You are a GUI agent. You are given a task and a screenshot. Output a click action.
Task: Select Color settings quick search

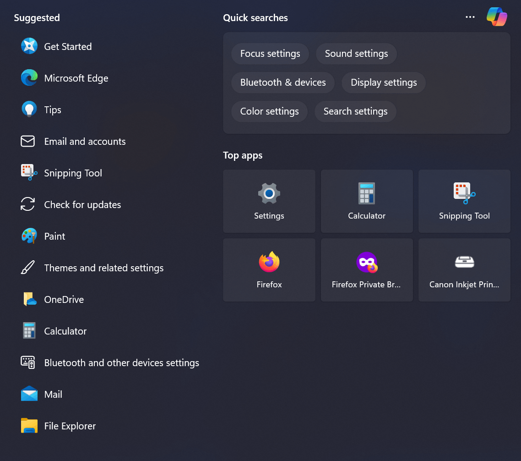pyautogui.click(x=270, y=111)
